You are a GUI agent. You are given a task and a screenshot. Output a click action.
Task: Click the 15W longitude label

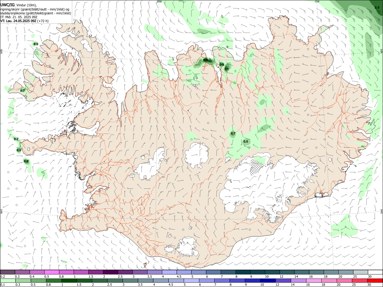coord(317,1)
